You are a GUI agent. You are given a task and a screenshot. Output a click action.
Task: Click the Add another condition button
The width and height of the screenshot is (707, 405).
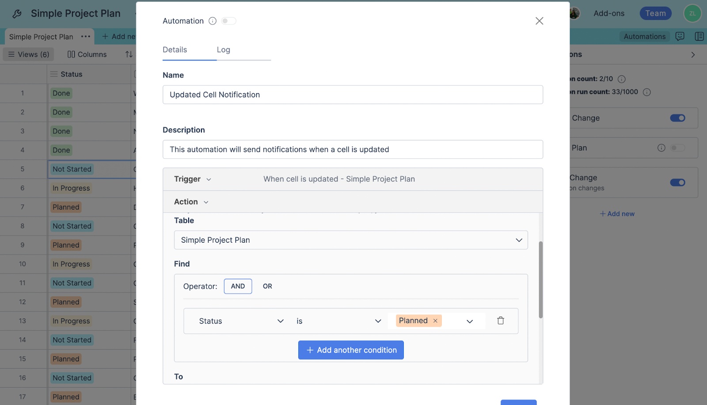[x=350, y=350]
